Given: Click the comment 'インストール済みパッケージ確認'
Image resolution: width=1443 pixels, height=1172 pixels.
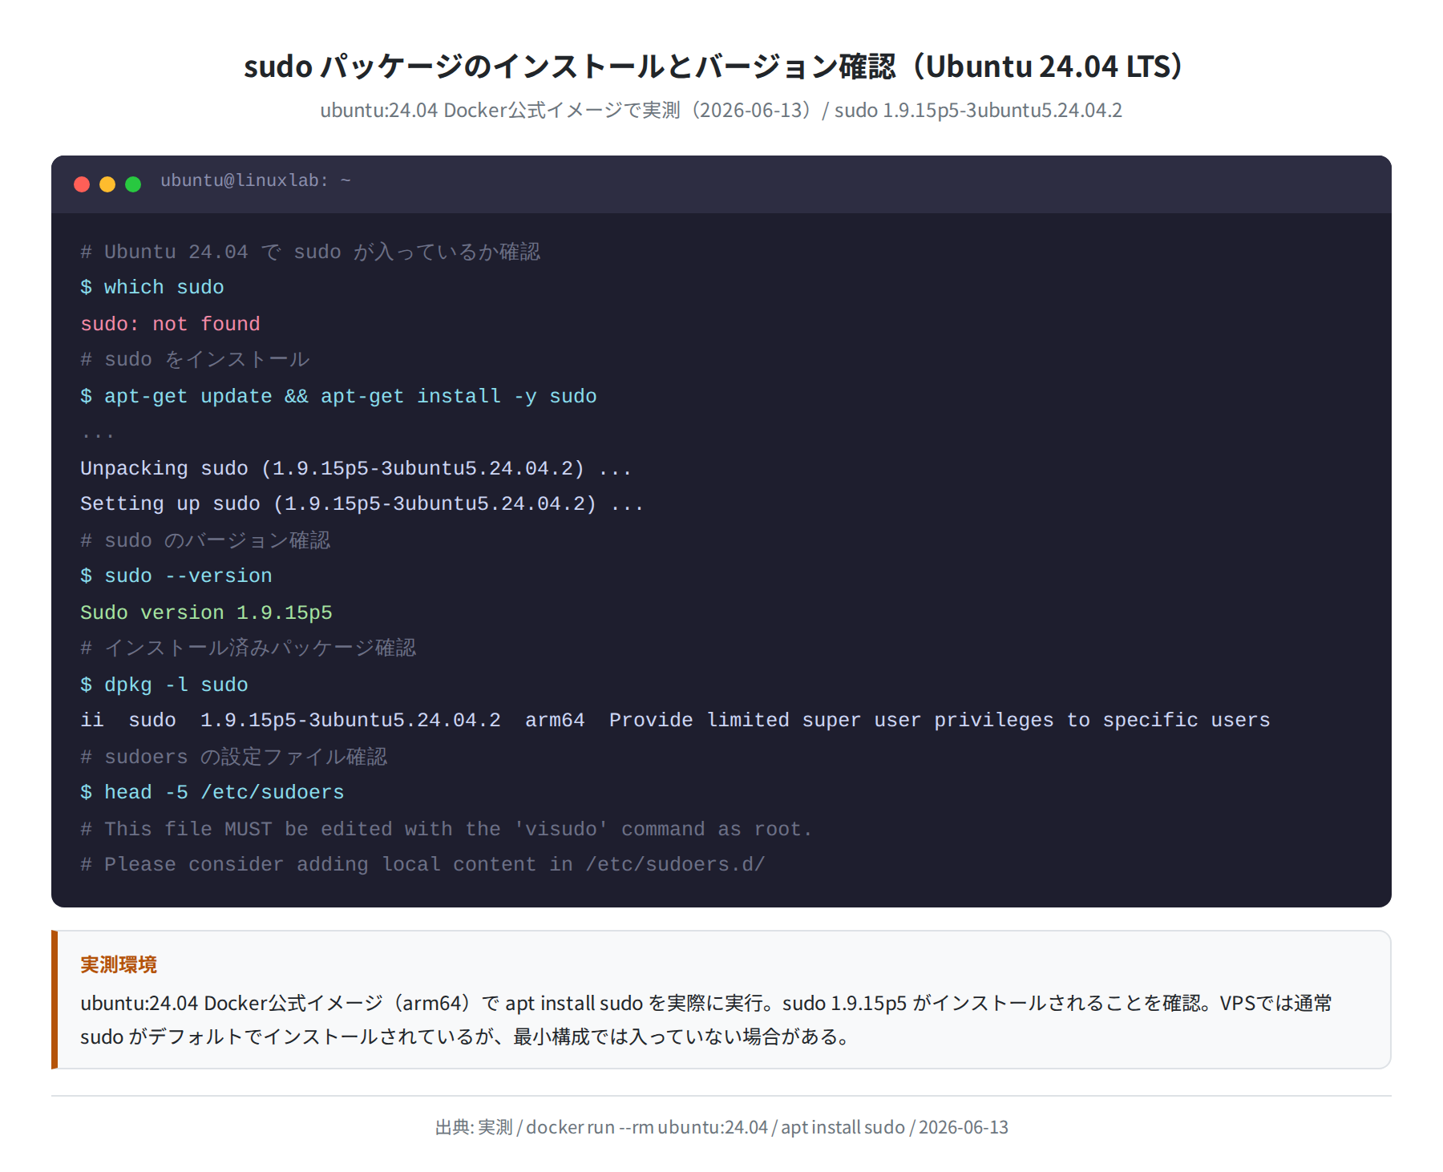Looking at the screenshot, I should pos(249,648).
